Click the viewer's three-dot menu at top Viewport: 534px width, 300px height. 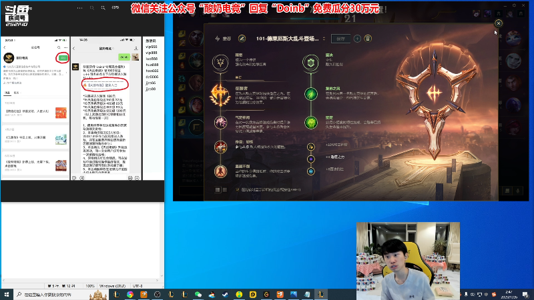(x=79, y=7)
